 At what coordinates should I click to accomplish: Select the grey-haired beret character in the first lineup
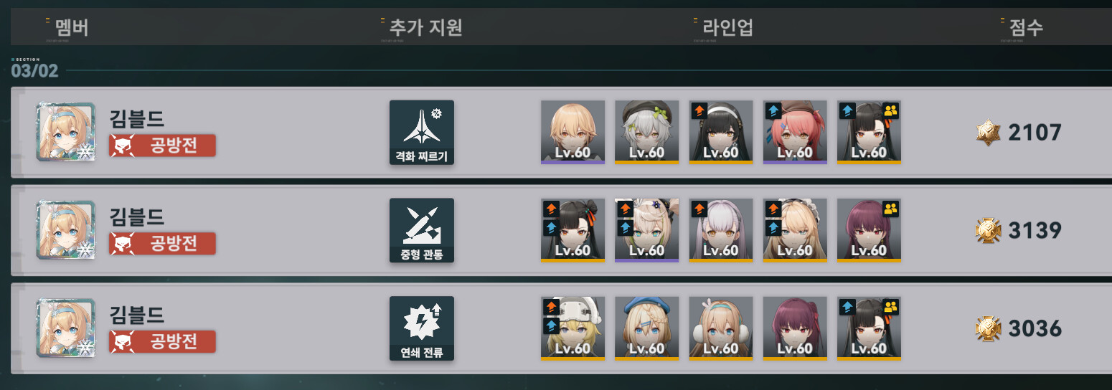coord(647,133)
